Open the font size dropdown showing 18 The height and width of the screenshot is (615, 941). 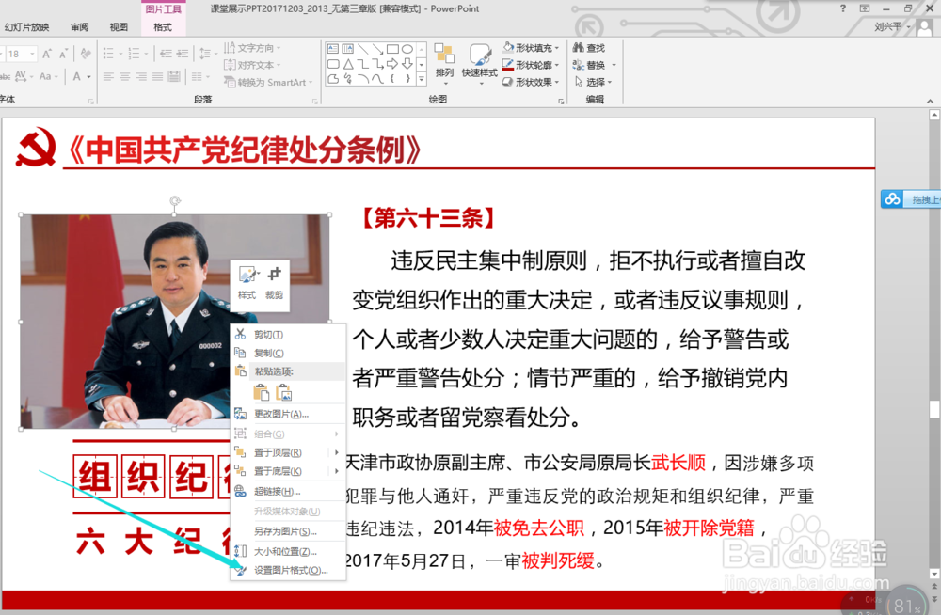pos(32,53)
